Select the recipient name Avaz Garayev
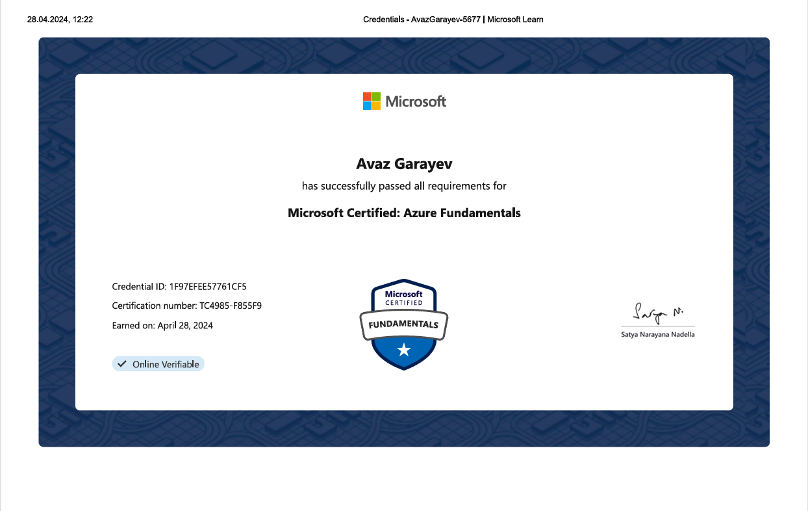This screenshot has width=808, height=511. 404,164
